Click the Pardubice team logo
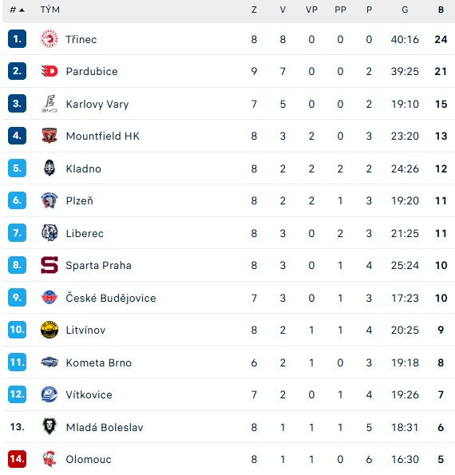Screen dimensions: 455x475 (49, 71)
